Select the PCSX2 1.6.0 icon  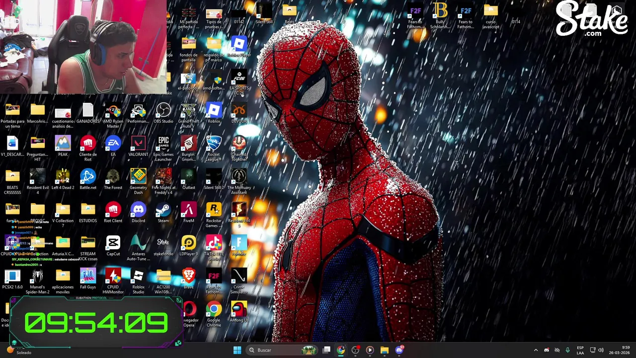pos(12,279)
